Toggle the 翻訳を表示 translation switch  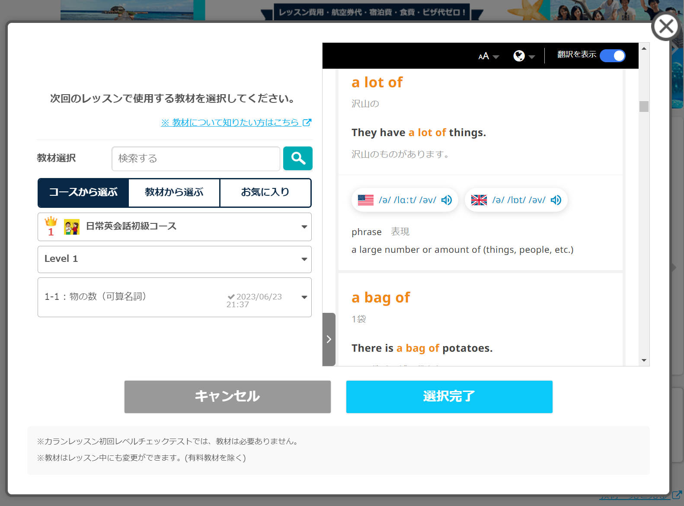coord(612,56)
